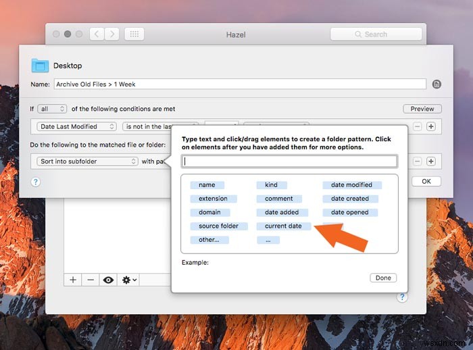Open the all/any conditions dropdown

pos(52,109)
